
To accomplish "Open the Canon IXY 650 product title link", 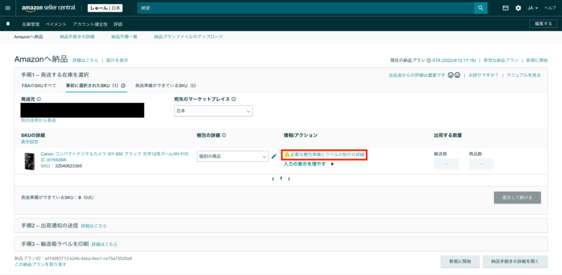I will (115, 156).
